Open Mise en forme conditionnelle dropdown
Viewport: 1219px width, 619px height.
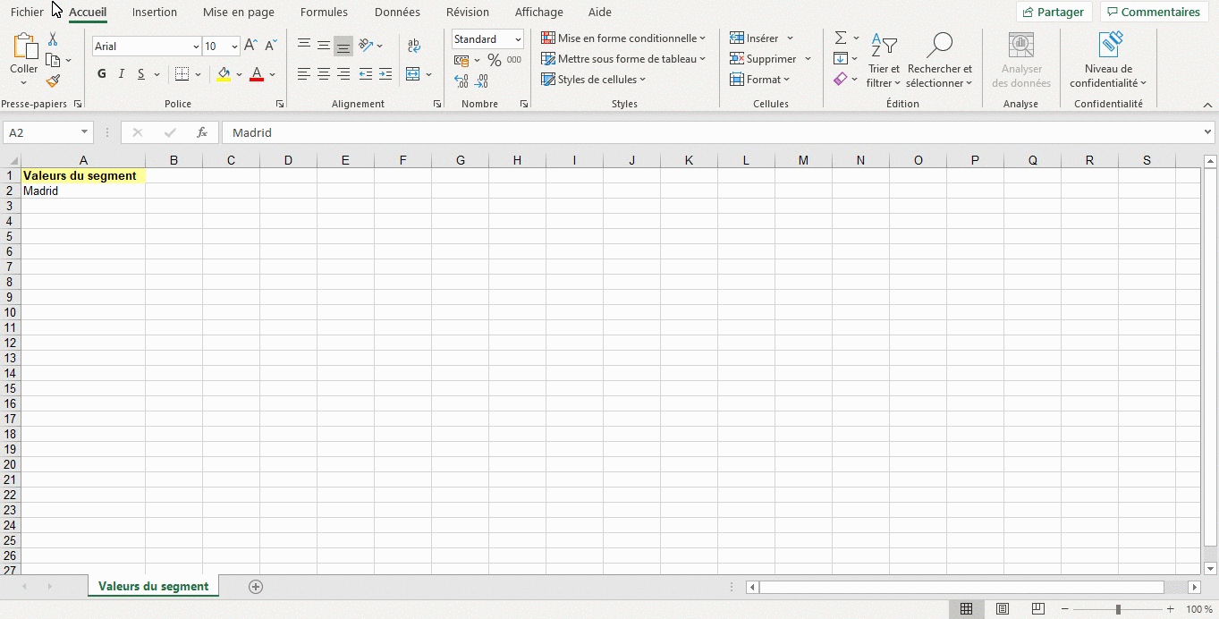pos(623,38)
